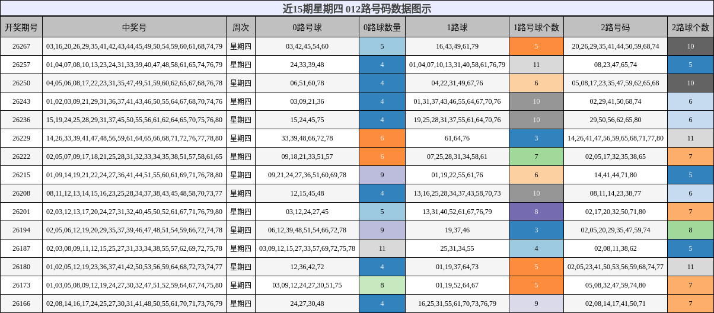Click the 2路号码 cell 02,08,11,38,62
This screenshot has width=714, height=313.
click(616, 248)
